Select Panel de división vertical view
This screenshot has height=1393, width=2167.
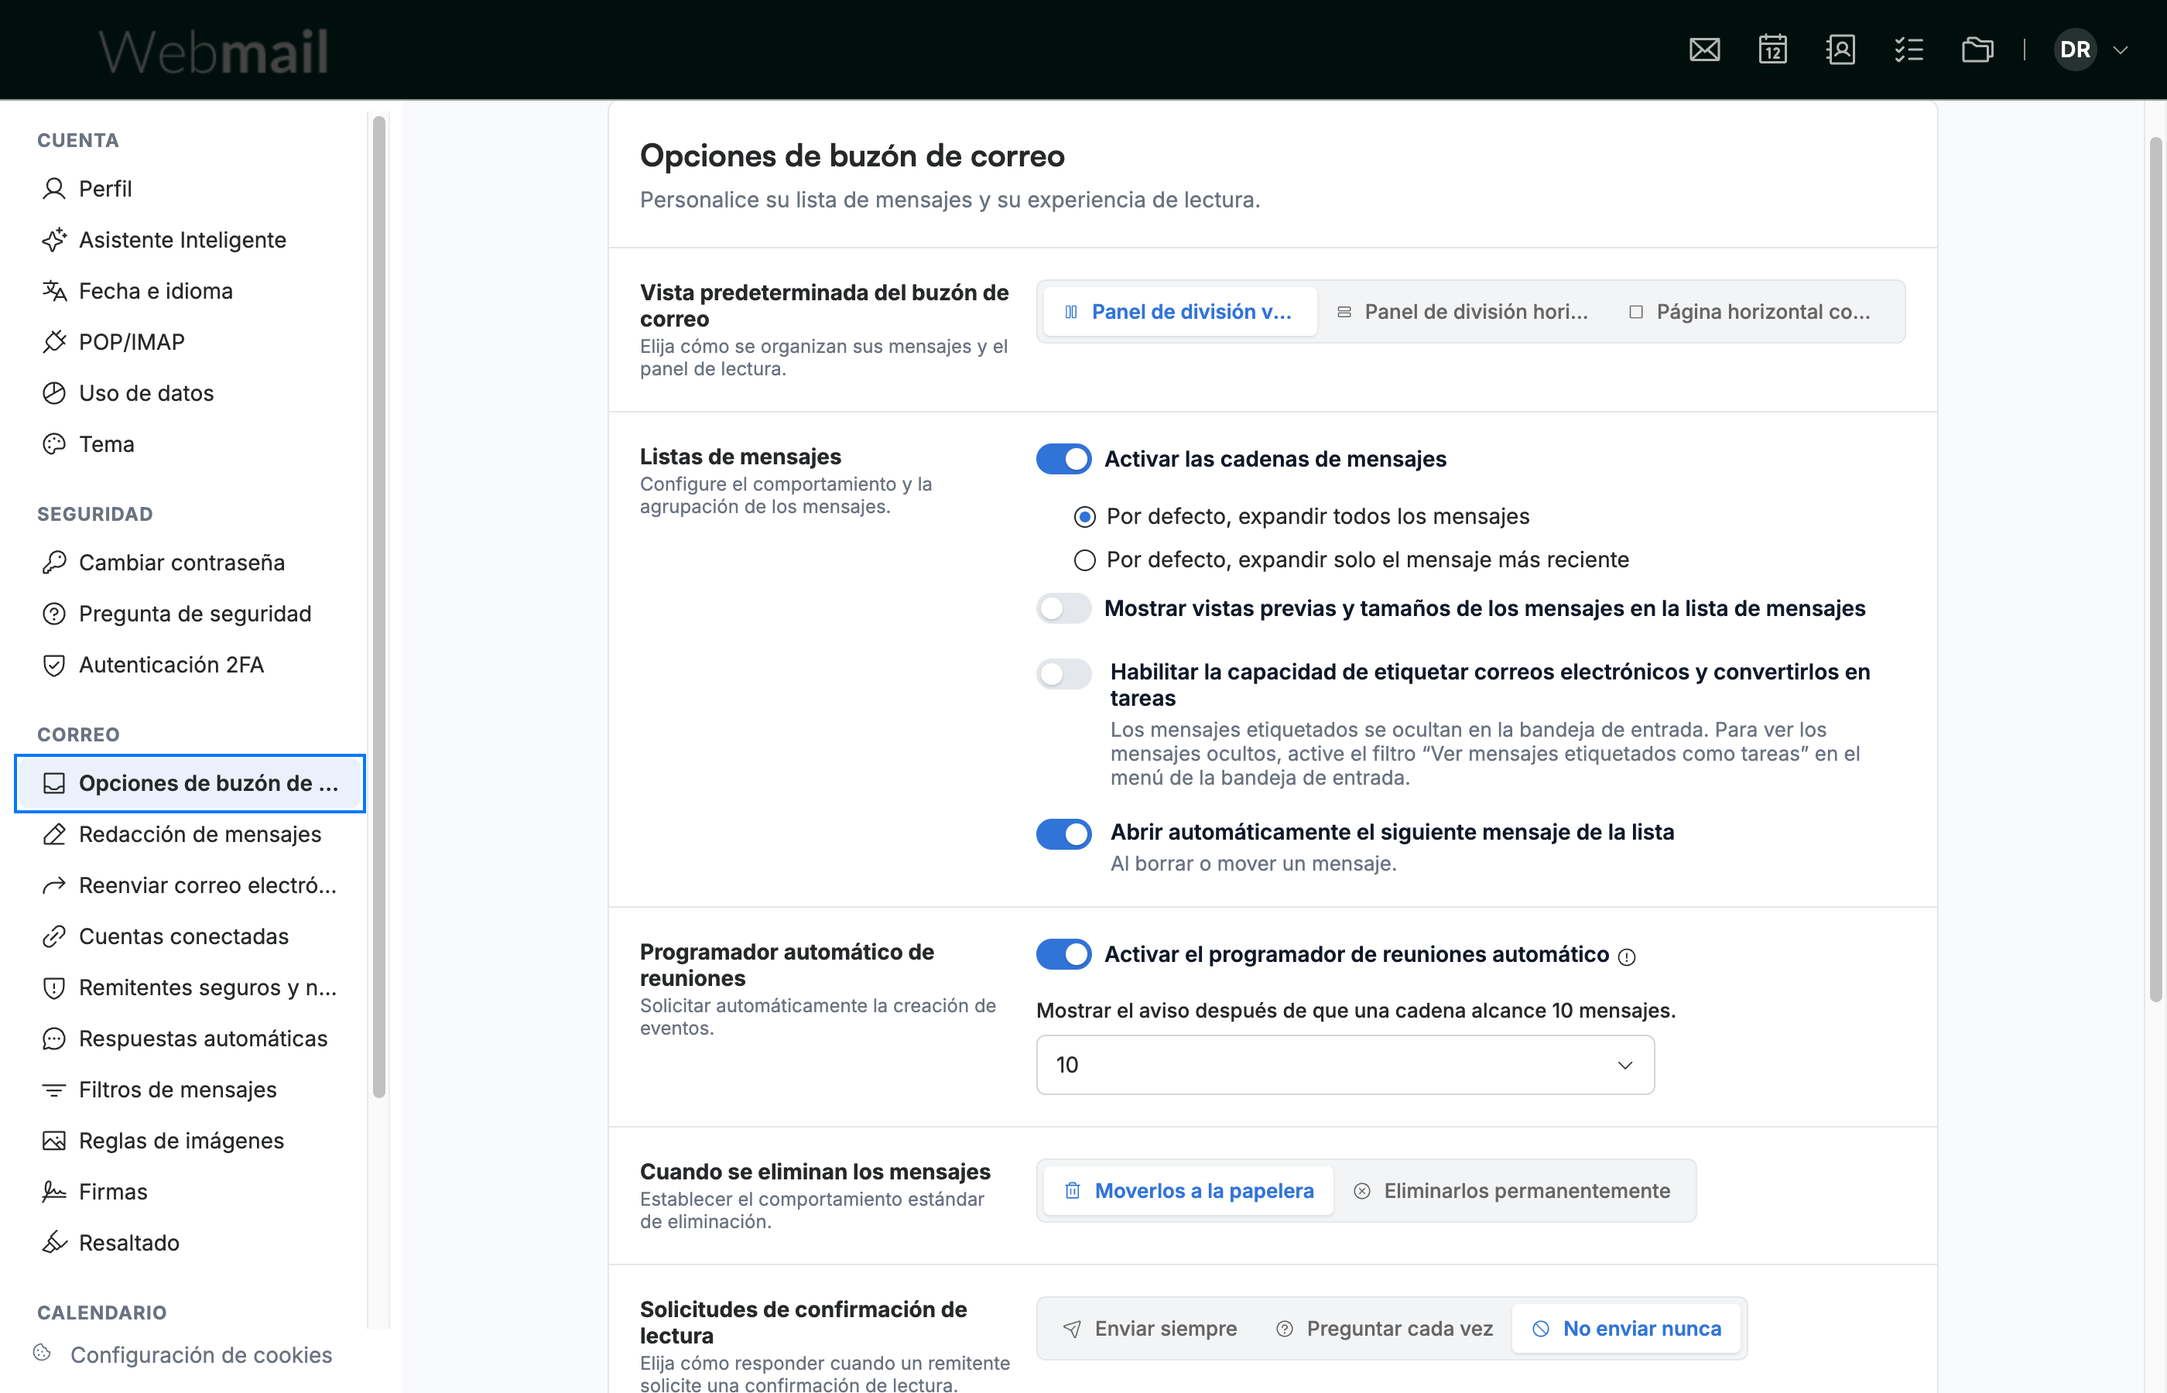point(1179,312)
